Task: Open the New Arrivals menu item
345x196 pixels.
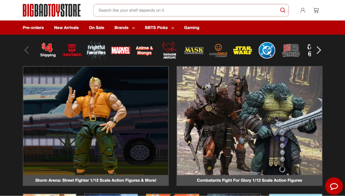Action: pyautogui.click(x=66, y=28)
